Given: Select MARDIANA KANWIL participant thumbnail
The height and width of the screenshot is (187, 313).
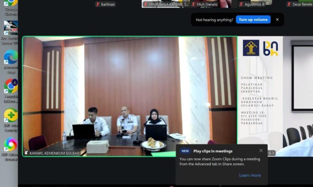Looking at the screenshot, I should (165, 4).
